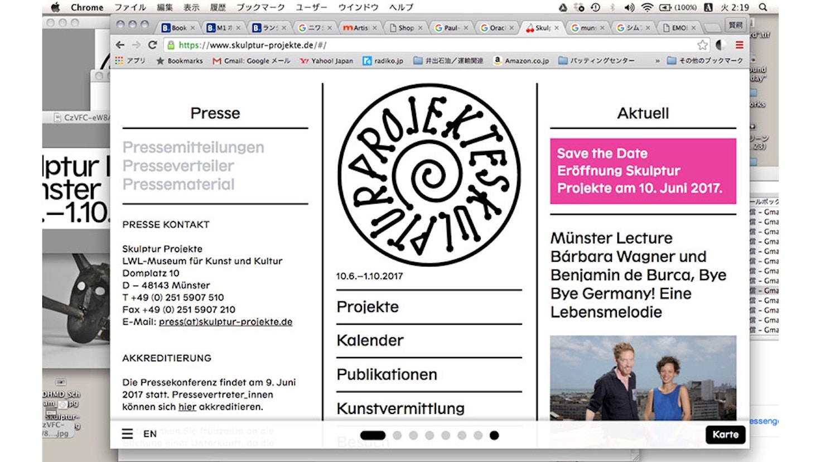This screenshot has height=462, width=821.
Task: Click the browser back arrow
Action: click(120, 45)
